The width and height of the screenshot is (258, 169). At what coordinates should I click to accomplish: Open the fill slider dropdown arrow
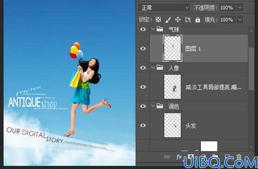pos(240,20)
